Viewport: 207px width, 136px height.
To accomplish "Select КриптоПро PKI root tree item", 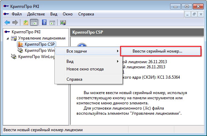I will [x=26, y=32].
